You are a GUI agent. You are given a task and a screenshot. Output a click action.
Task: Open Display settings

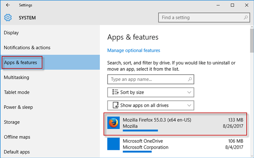click(50, 33)
